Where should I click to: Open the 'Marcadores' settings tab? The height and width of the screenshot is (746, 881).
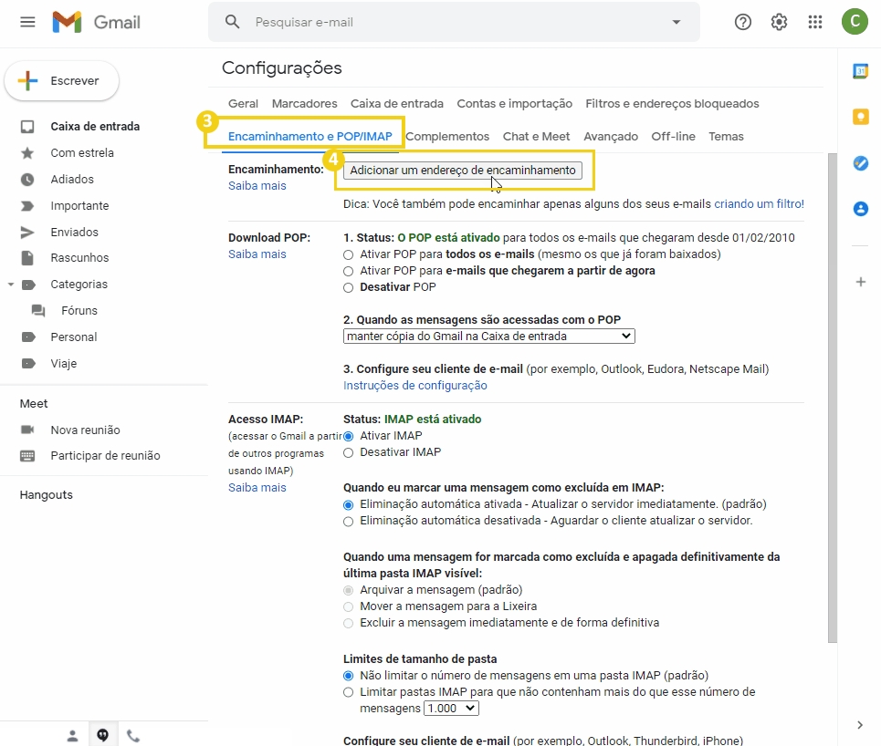pyautogui.click(x=304, y=103)
